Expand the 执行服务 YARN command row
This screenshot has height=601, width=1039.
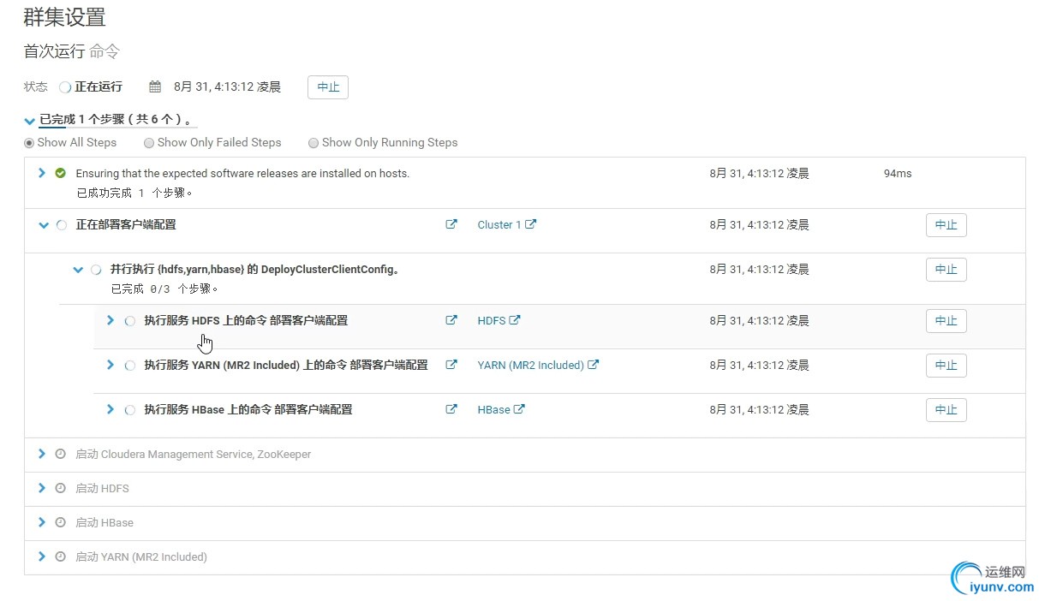click(110, 365)
